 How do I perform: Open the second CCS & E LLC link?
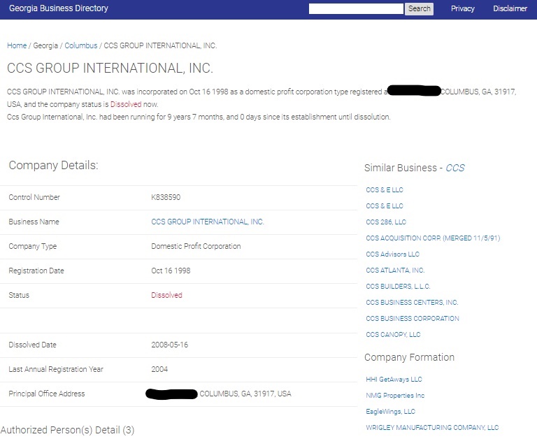tap(385, 206)
